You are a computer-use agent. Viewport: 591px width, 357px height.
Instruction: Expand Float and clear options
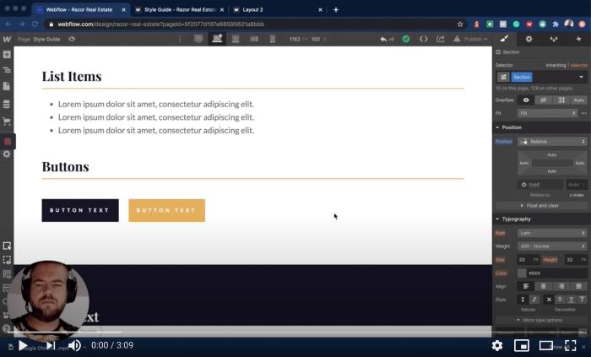(x=542, y=206)
